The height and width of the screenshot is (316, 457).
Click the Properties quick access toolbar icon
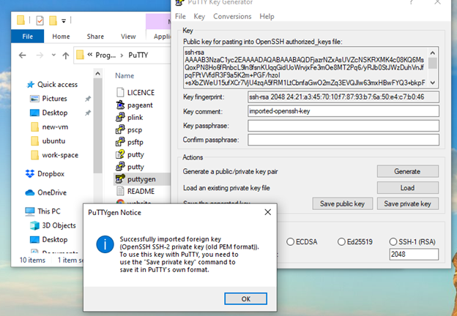(x=40, y=20)
